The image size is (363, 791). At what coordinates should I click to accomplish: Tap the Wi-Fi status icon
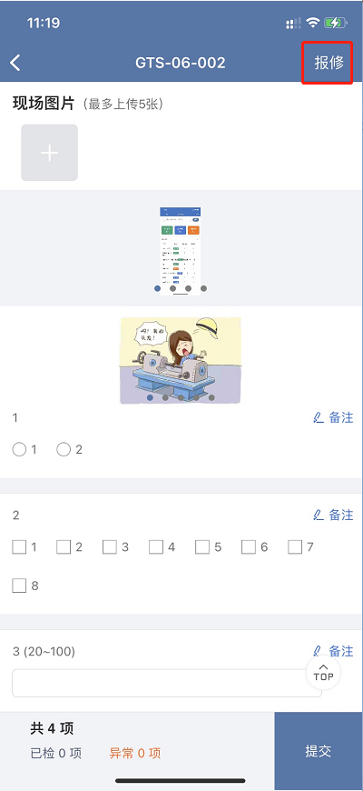coord(313,23)
